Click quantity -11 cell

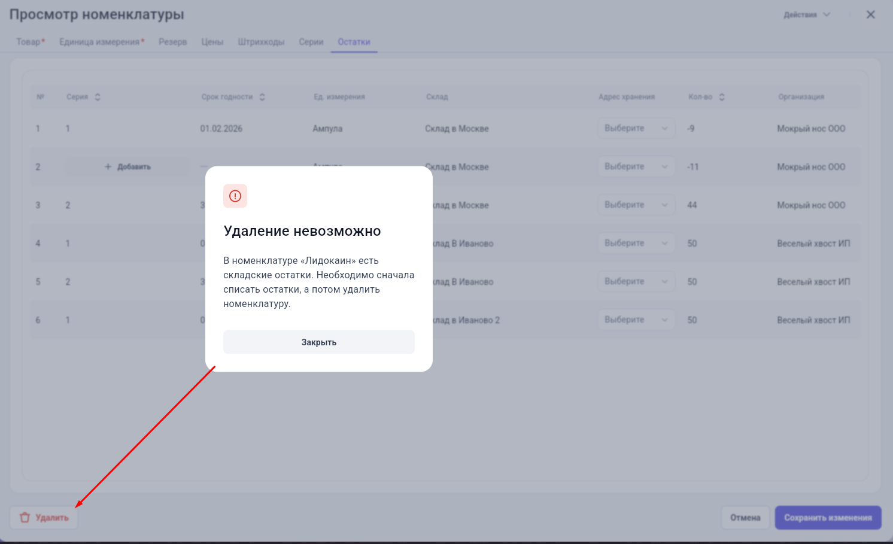point(692,167)
